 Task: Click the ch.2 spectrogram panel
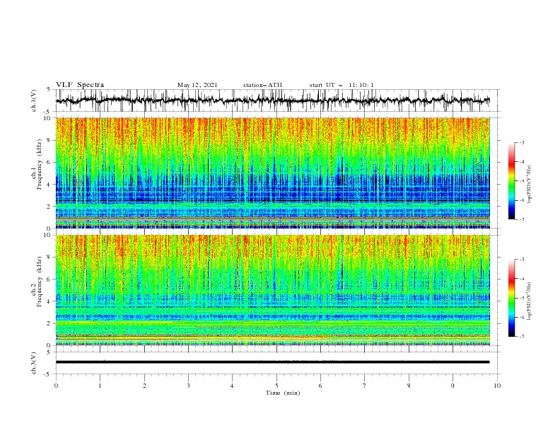pyautogui.click(x=272, y=290)
